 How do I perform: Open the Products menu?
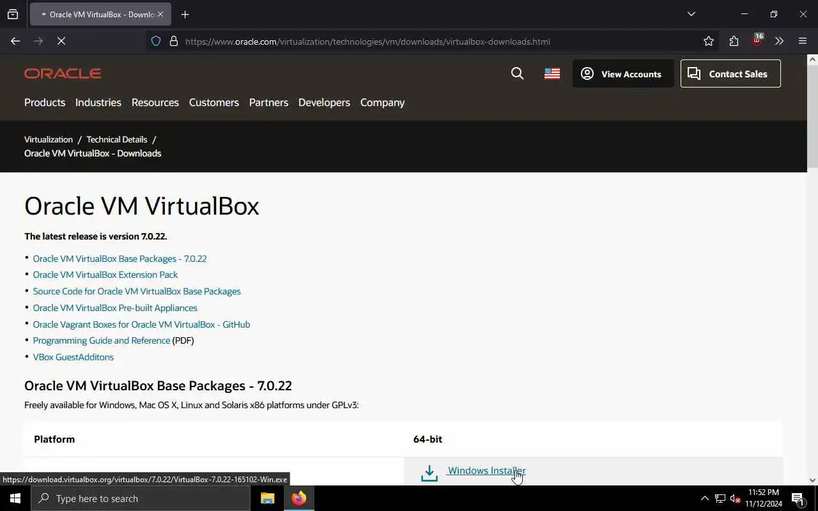click(45, 102)
